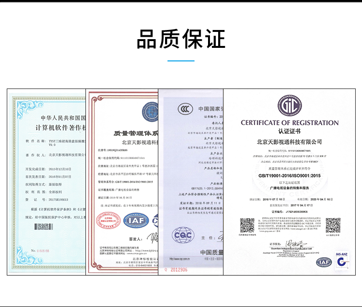This screenshot has width=362, height=307.
Task: Click the CCC logo on the certificate
Action: tap(185, 109)
